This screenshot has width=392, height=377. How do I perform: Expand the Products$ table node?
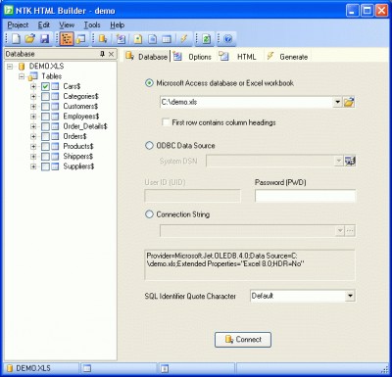[x=33, y=147]
